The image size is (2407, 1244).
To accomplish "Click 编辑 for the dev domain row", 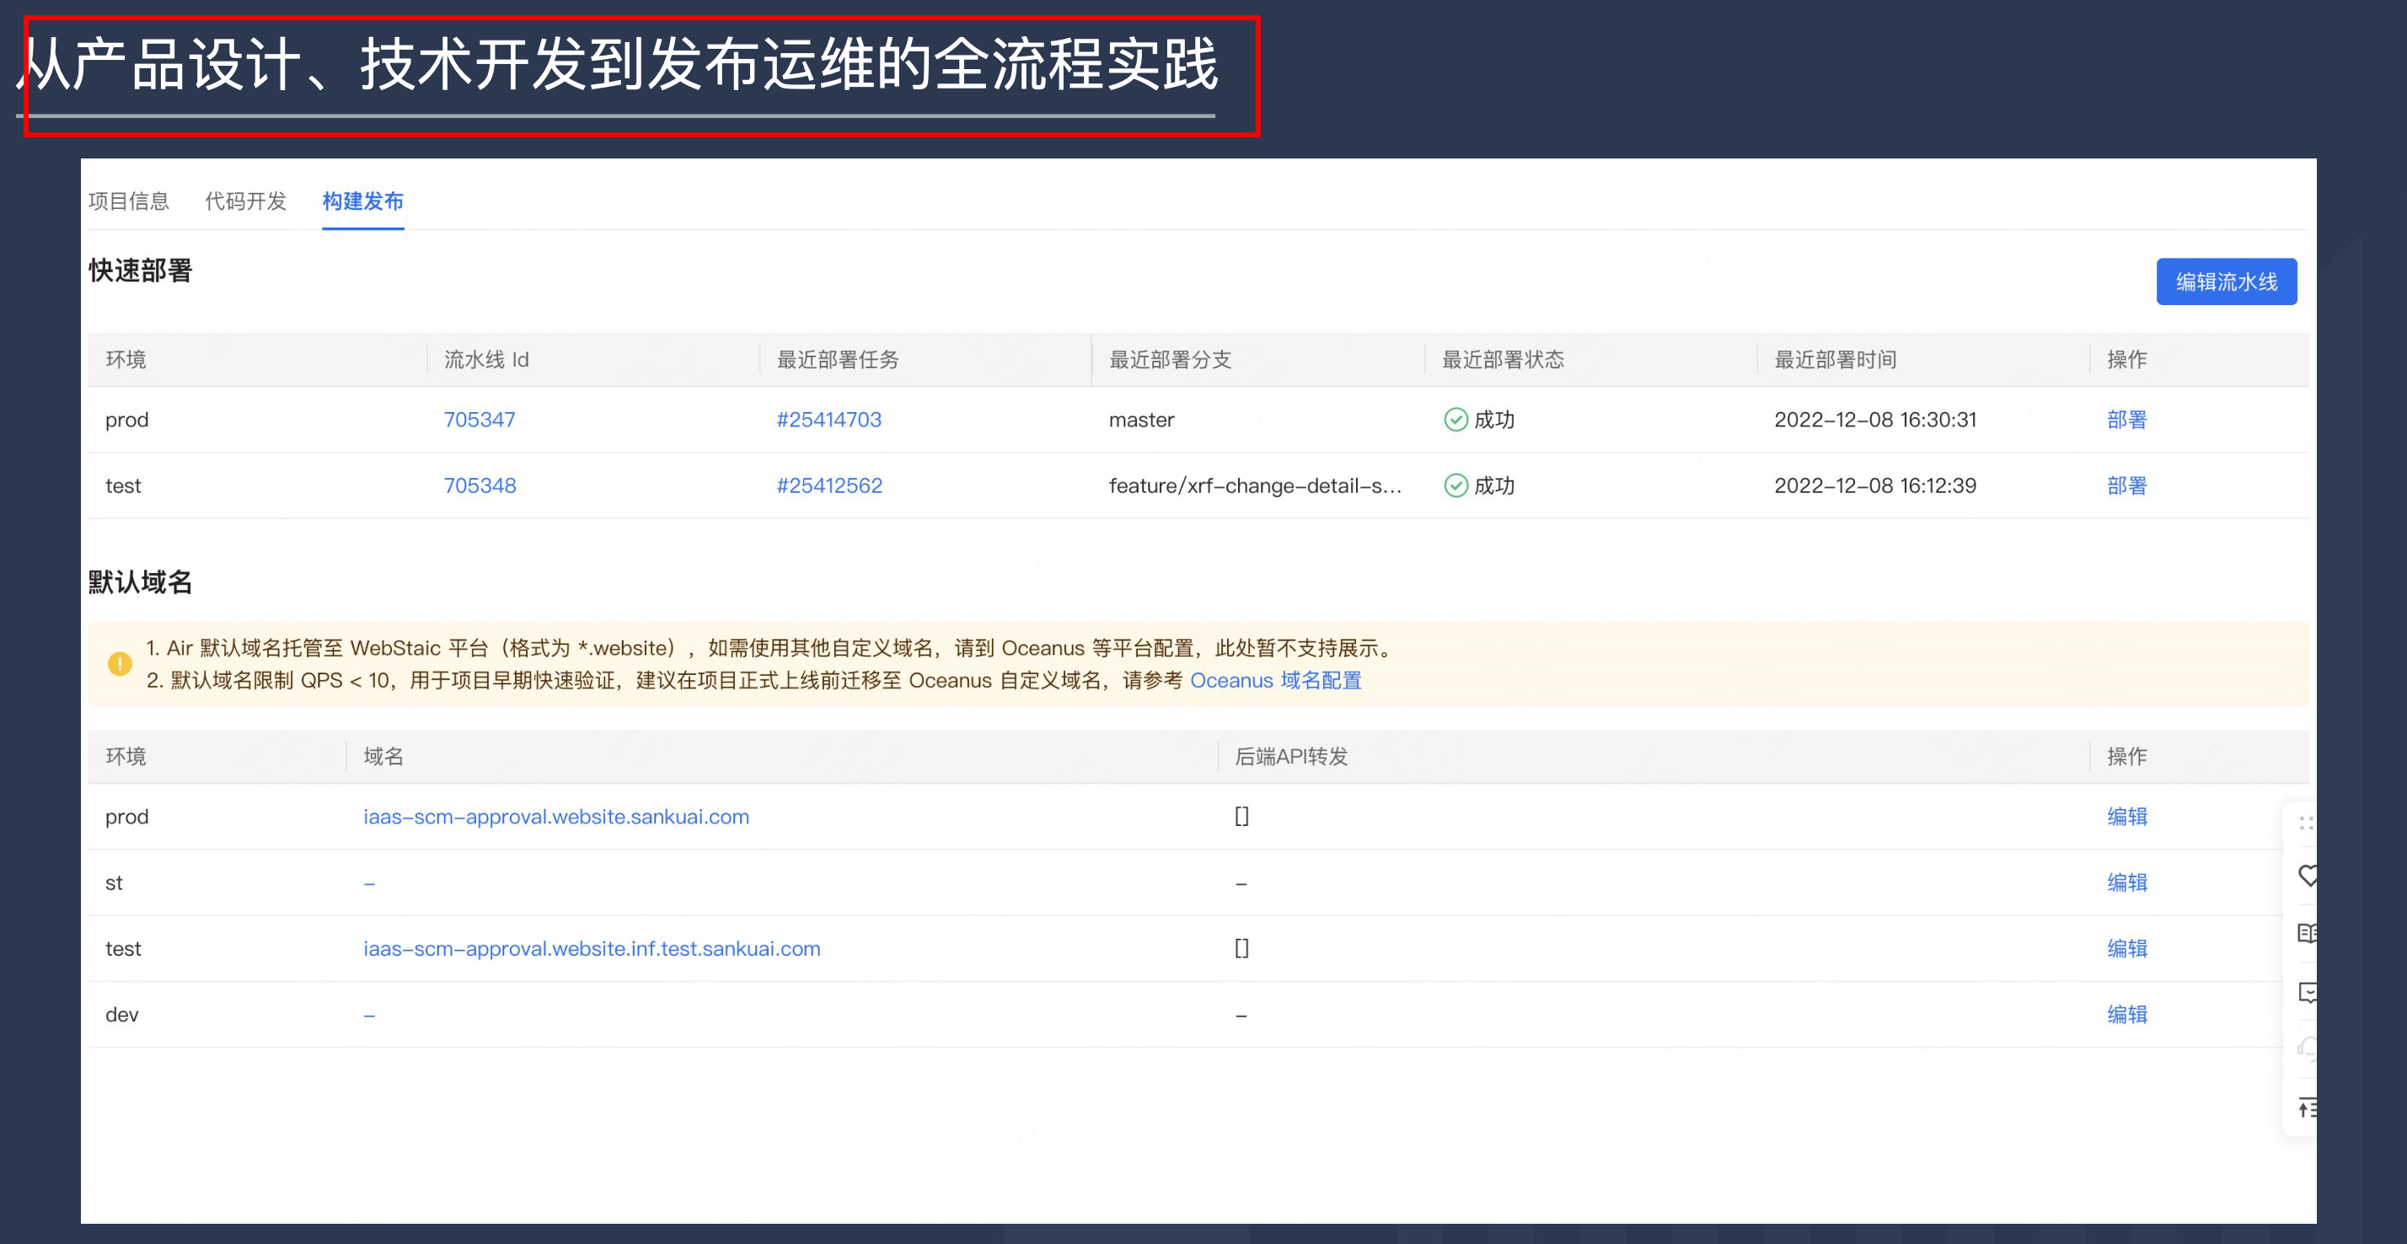I will (x=2126, y=1014).
